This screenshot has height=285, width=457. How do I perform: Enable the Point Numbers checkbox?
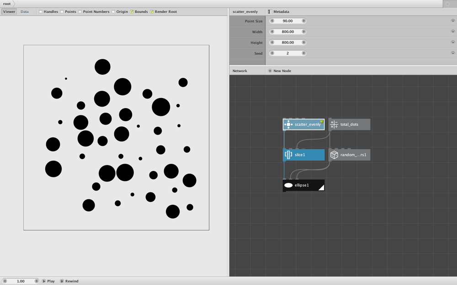pos(80,12)
